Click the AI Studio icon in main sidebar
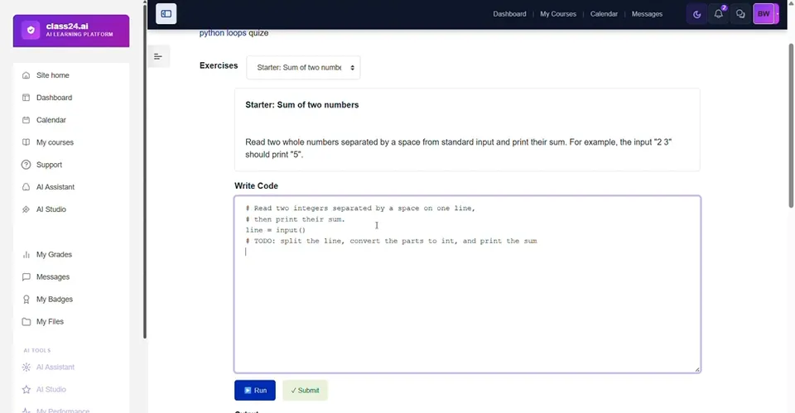795x413 pixels. [x=26, y=209]
